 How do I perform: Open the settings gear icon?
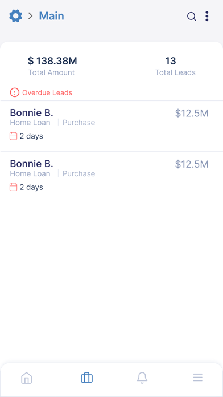pos(16,16)
